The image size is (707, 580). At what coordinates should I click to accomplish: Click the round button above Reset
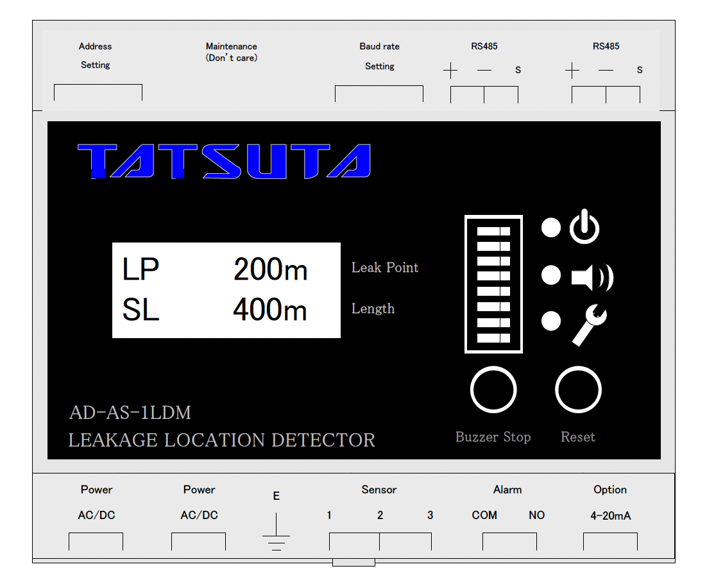[578, 389]
